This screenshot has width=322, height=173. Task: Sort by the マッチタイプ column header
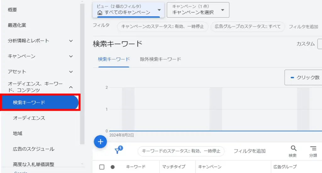[174, 167]
